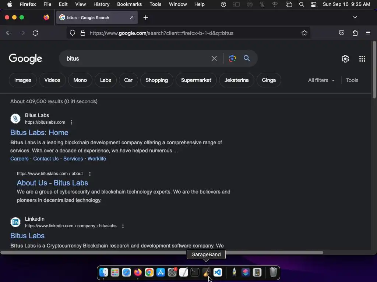This screenshot has height=282, width=377.
Task: Bookmark this page with the star
Action: [x=304, y=33]
